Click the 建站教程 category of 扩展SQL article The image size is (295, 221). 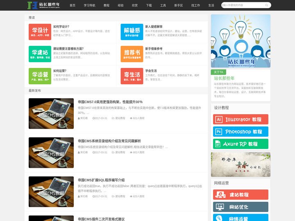pos(120,196)
